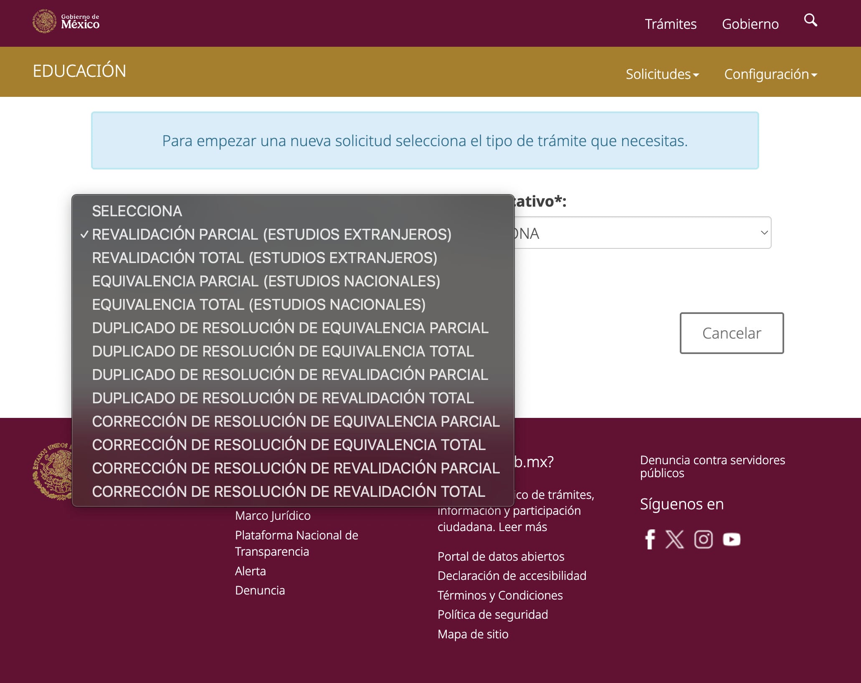Expand the Solicitudes dropdown menu

point(662,74)
